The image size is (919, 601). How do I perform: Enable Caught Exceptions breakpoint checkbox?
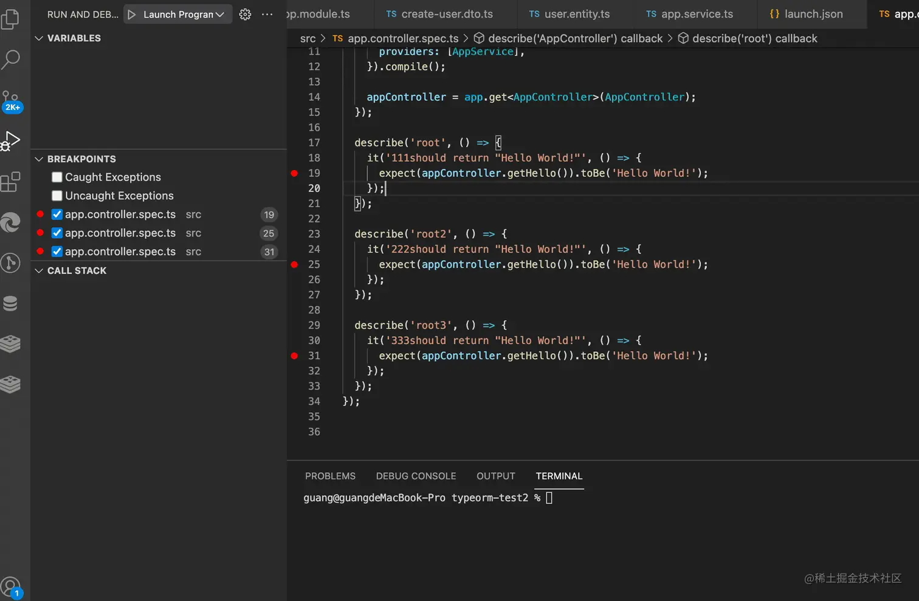57,177
